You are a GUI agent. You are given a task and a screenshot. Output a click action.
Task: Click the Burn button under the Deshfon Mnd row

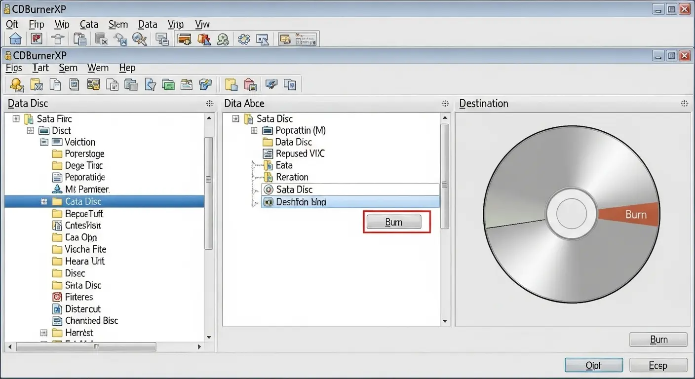393,223
